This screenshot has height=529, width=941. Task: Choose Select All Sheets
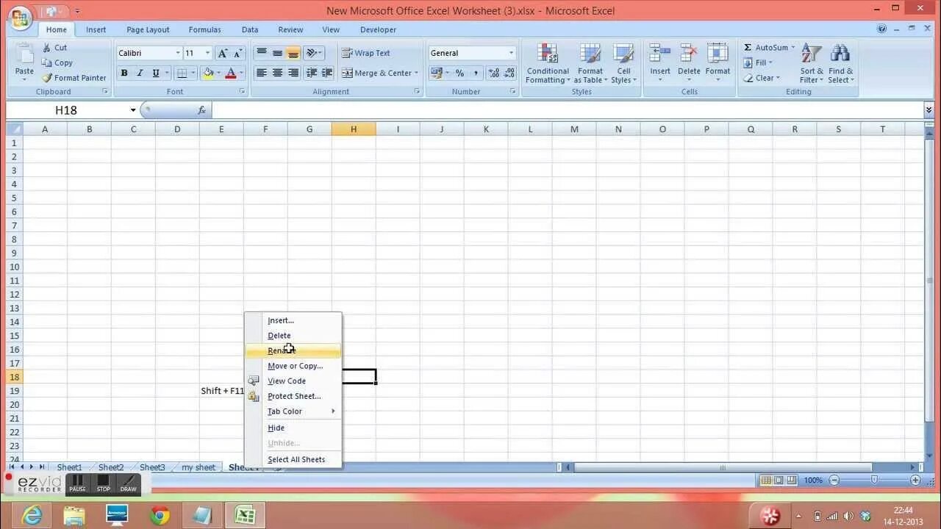point(293,459)
